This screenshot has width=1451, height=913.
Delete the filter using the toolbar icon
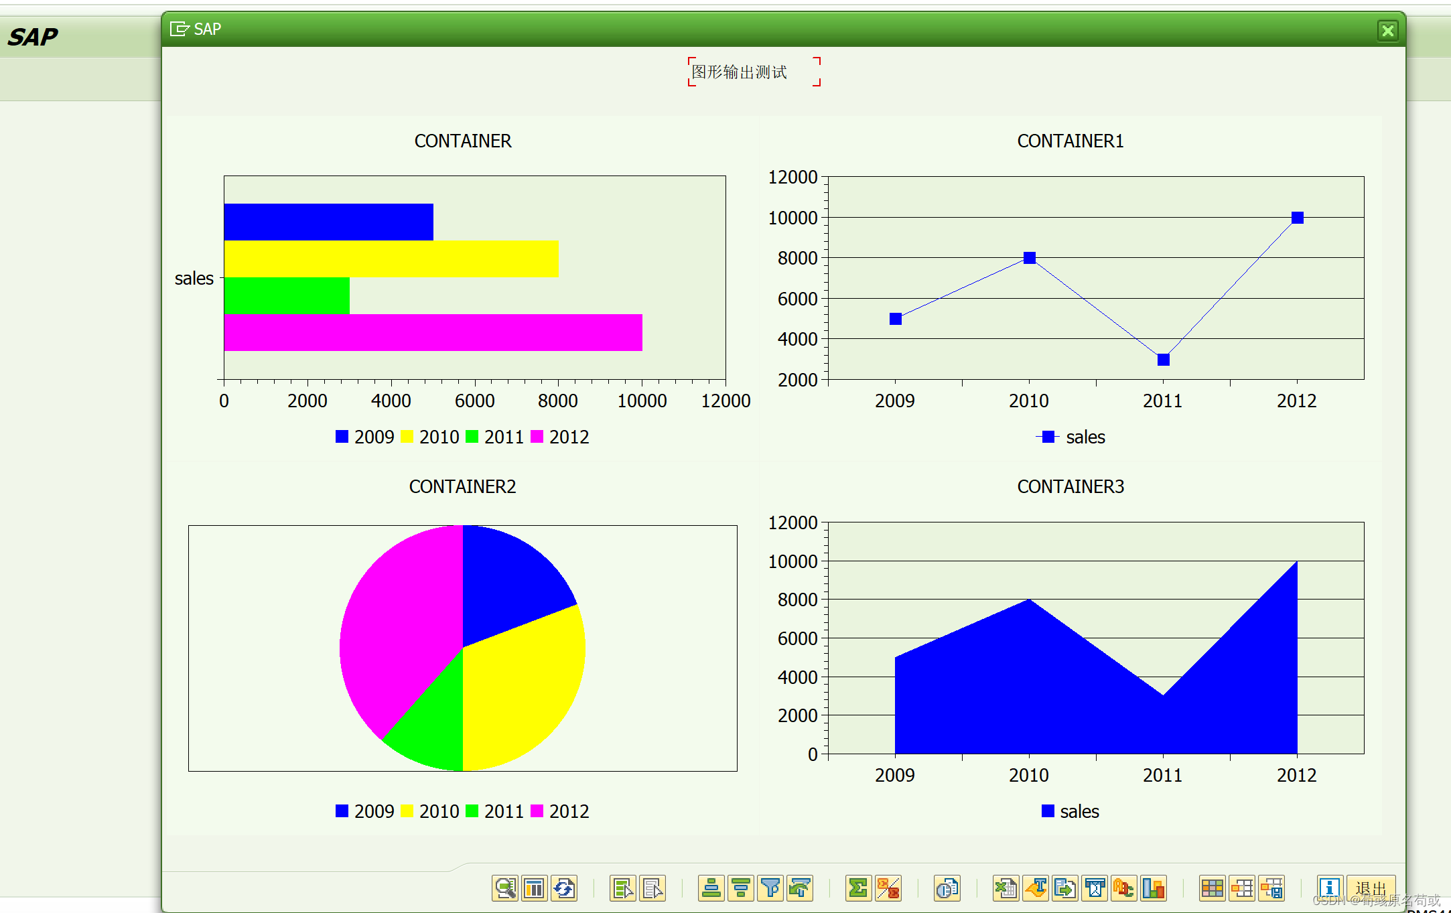pyautogui.click(x=801, y=889)
